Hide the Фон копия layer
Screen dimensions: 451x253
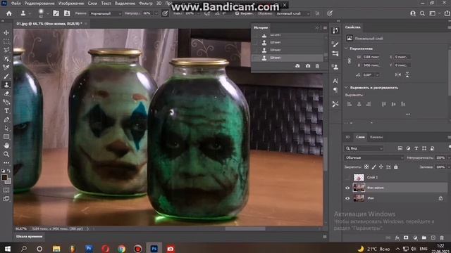(347, 188)
